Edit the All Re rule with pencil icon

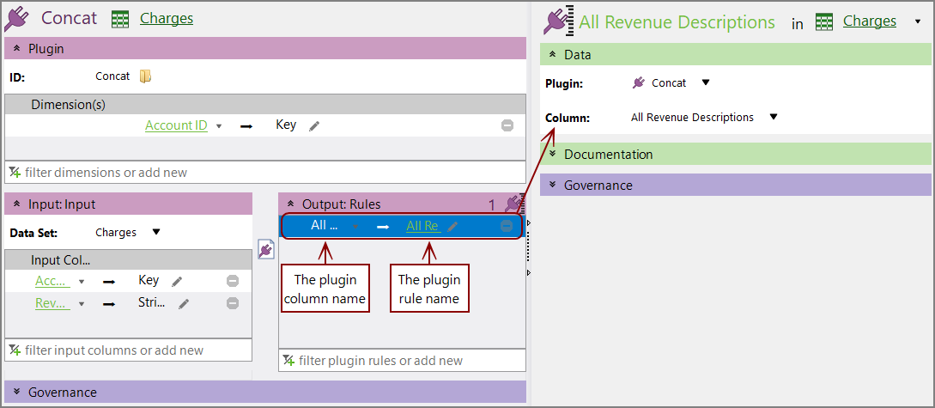453,227
